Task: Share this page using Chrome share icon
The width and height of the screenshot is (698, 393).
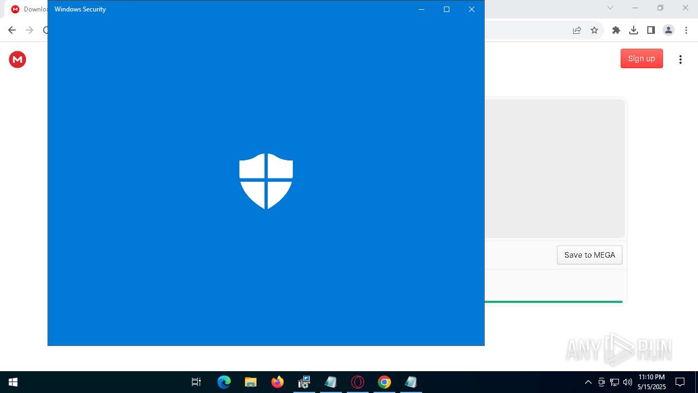Action: tap(577, 30)
